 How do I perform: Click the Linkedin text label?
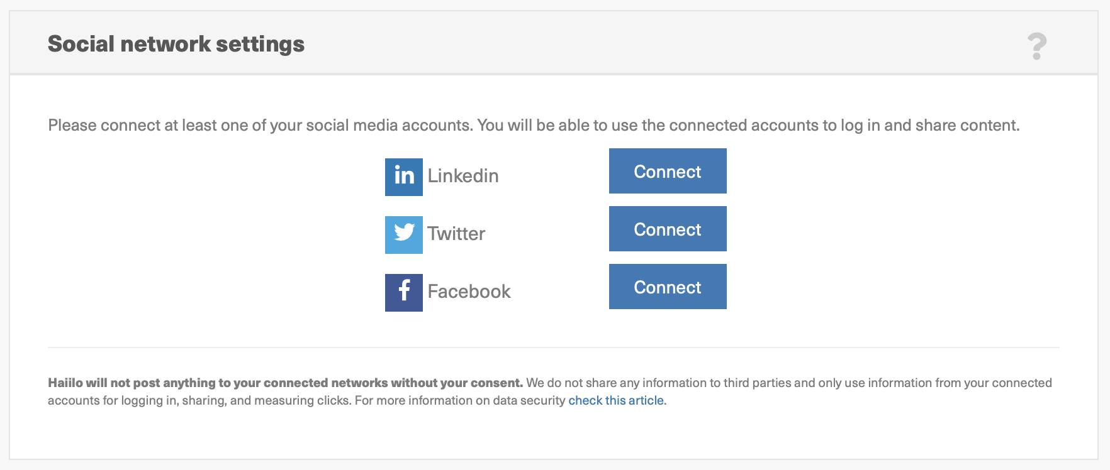coord(462,176)
